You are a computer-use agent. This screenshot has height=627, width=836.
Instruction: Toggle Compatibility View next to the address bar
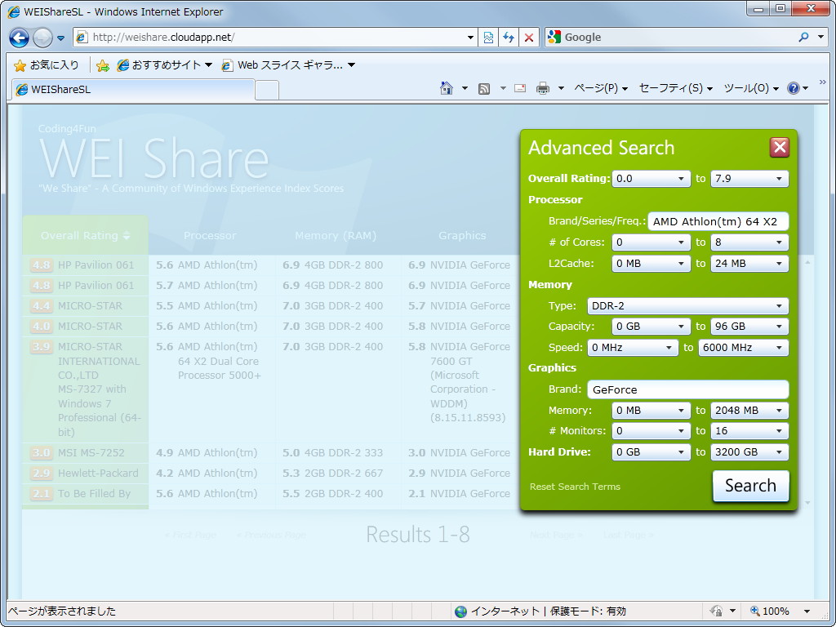[488, 37]
